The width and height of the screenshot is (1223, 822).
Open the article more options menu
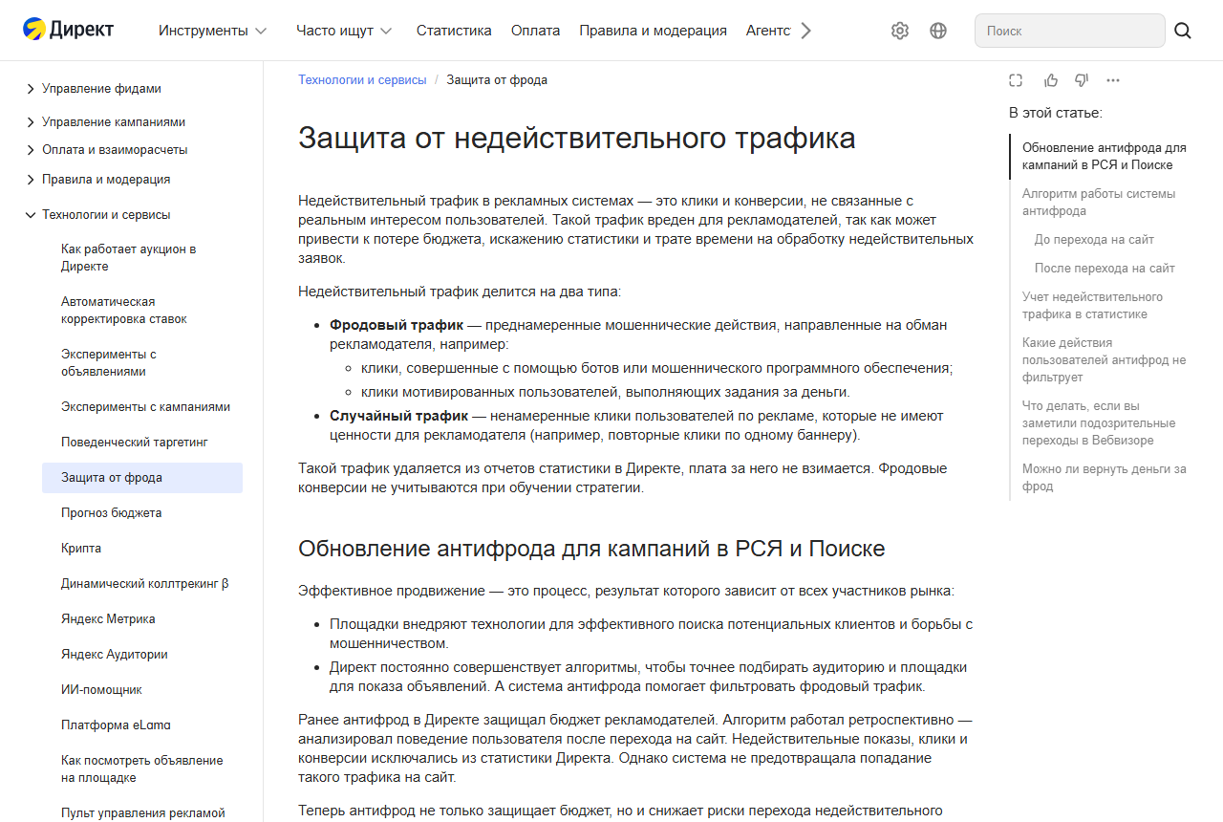point(1113,80)
